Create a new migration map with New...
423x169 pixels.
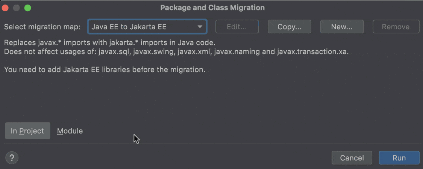[x=342, y=27]
